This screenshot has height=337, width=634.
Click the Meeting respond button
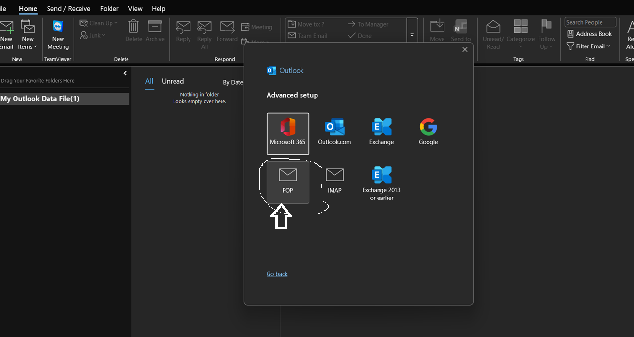(x=257, y=27)
